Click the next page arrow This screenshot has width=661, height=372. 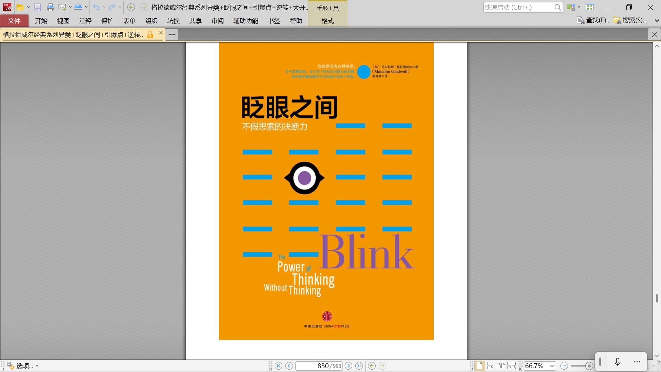[348, 366]
